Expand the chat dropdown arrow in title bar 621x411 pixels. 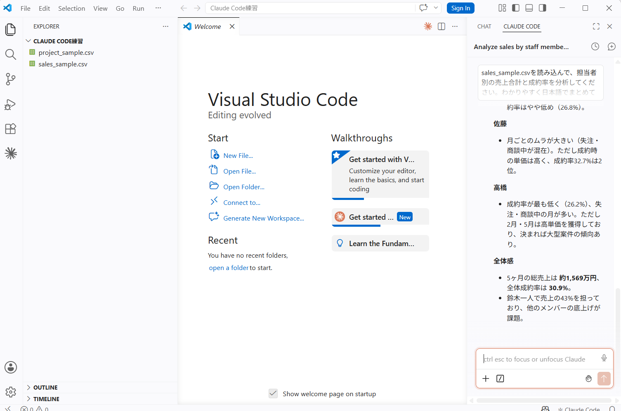pyautogui.click(x=436, y=8)
